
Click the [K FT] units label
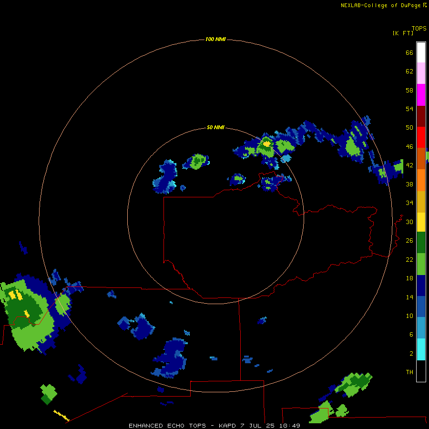pos(403,33)
